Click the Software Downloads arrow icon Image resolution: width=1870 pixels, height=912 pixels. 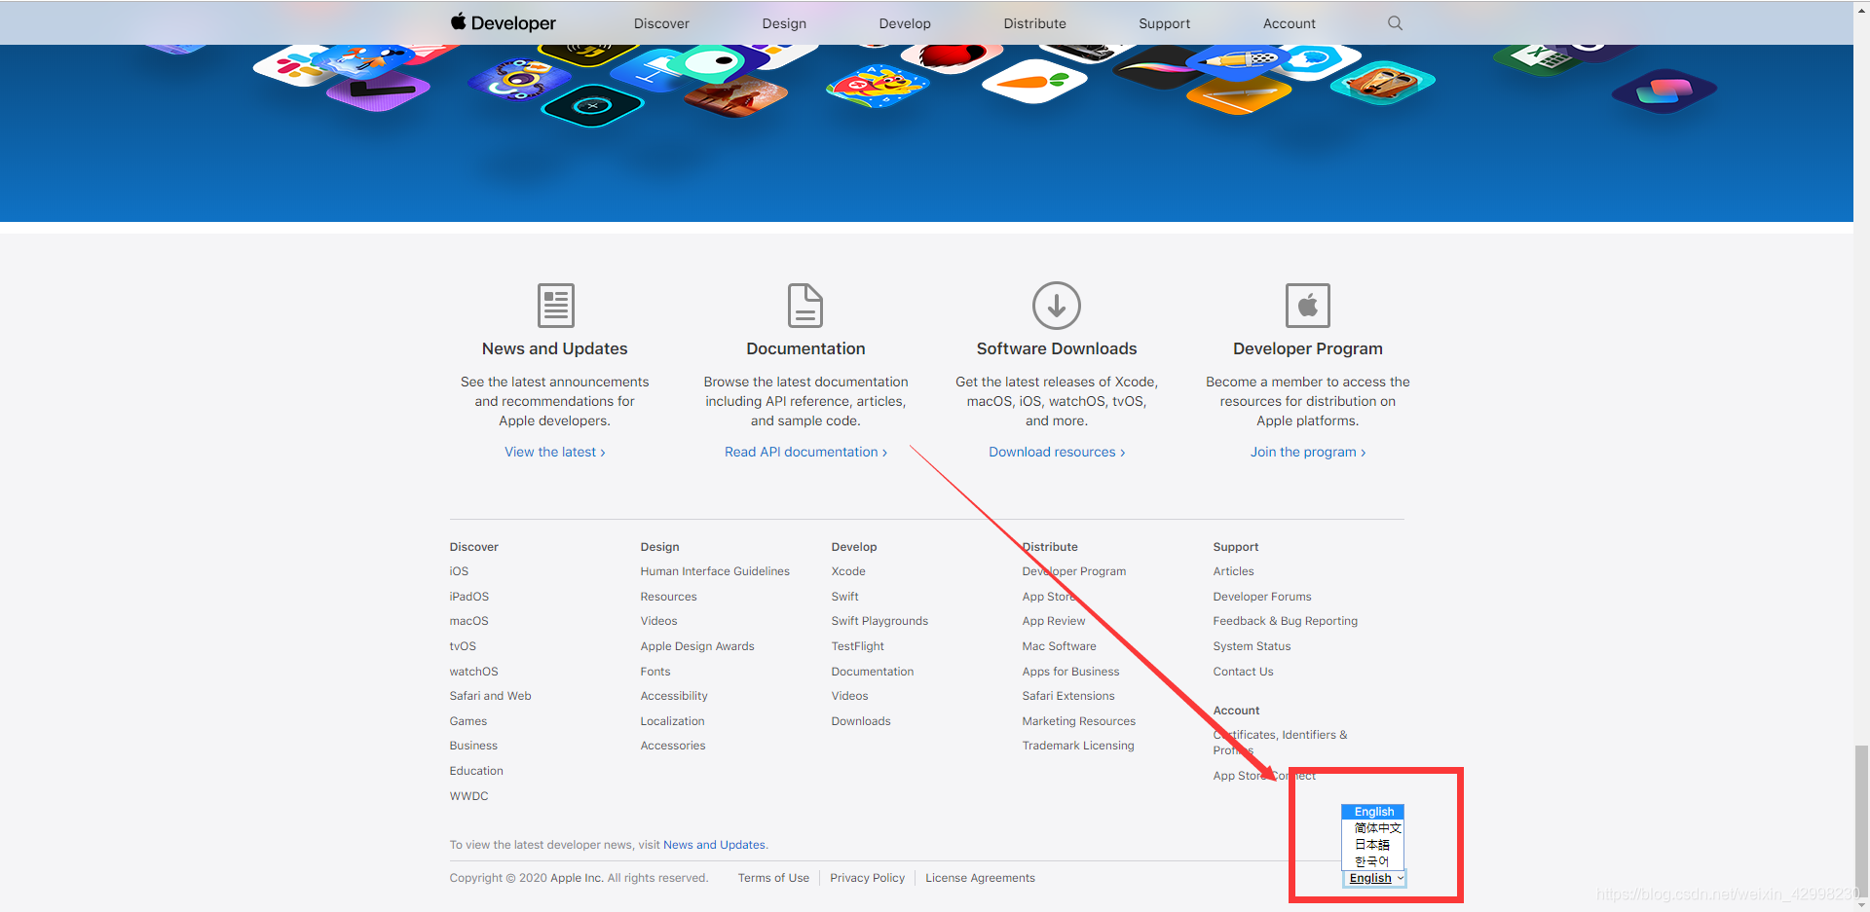pyautogui.click(x=1057, y=306)
